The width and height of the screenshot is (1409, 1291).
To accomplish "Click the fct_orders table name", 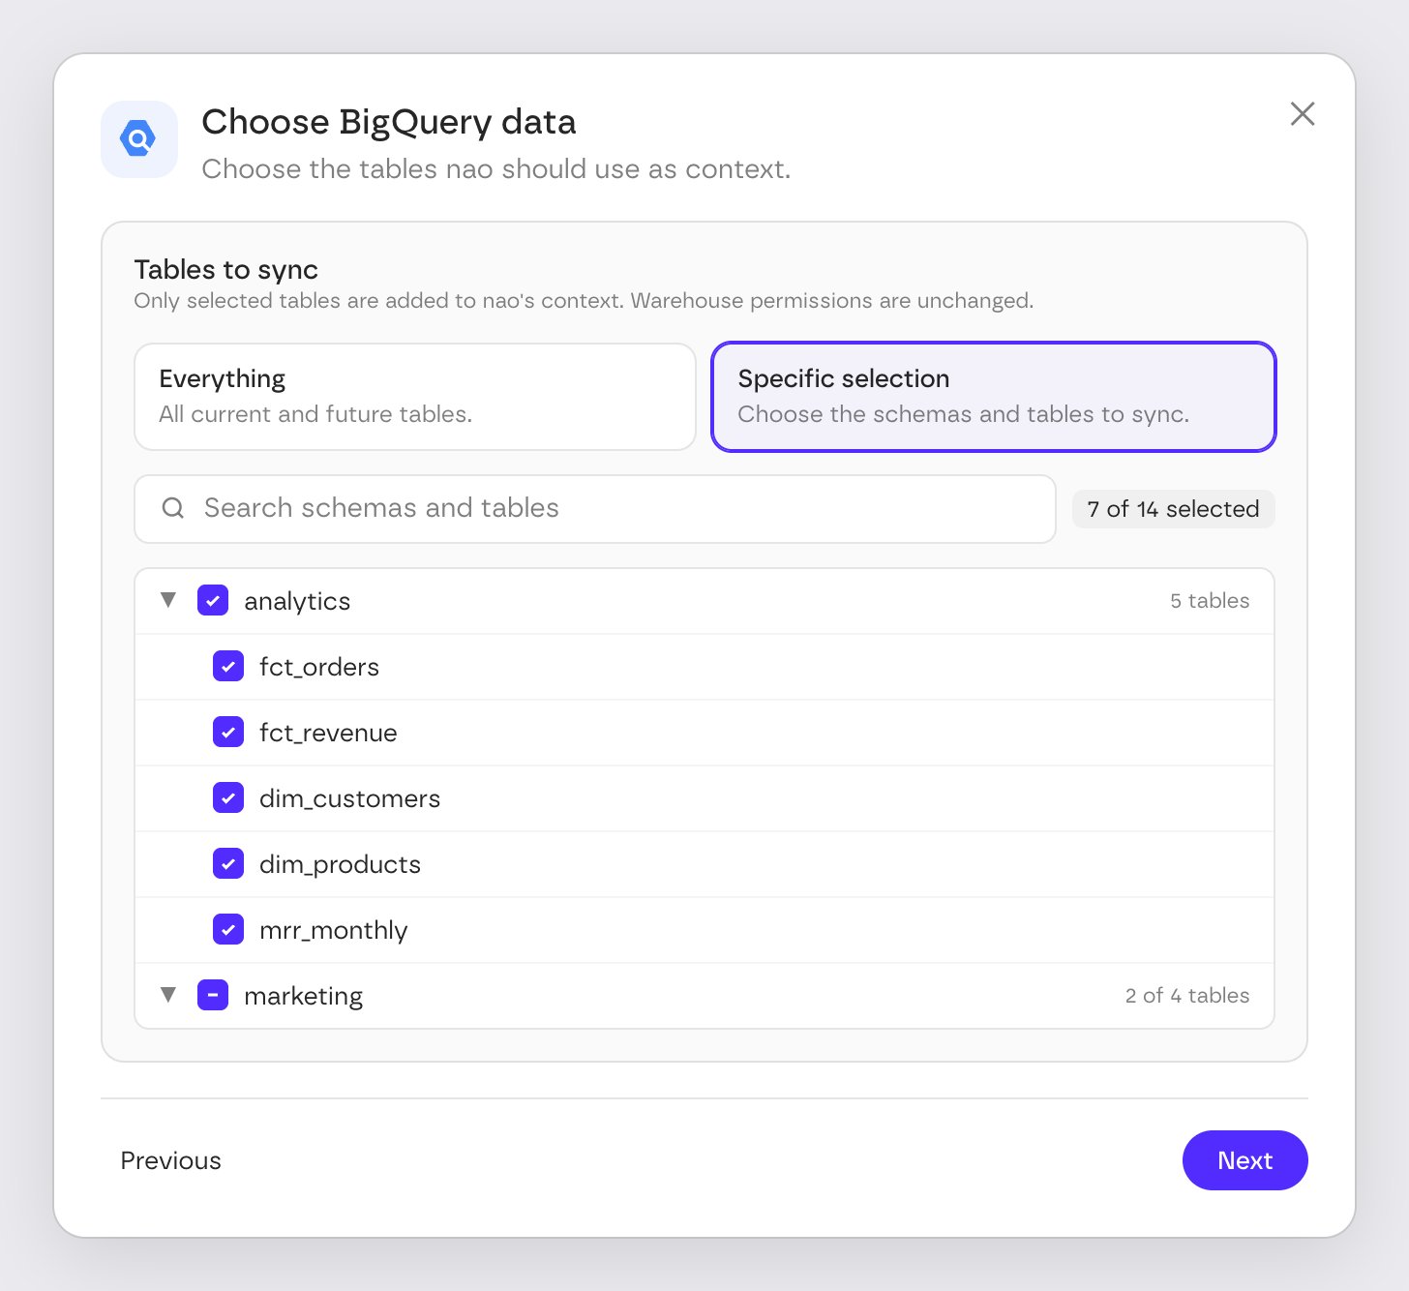I will pyautogui.click(x=319, y=667).
